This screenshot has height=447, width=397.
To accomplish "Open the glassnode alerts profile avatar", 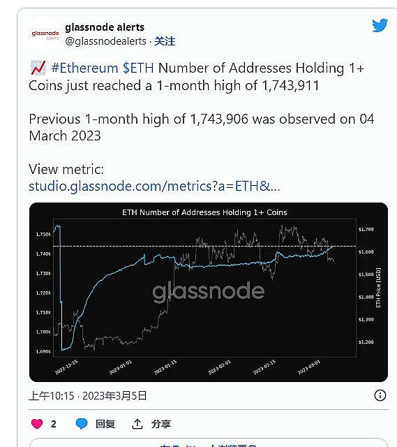I will (x=45, y=34).
